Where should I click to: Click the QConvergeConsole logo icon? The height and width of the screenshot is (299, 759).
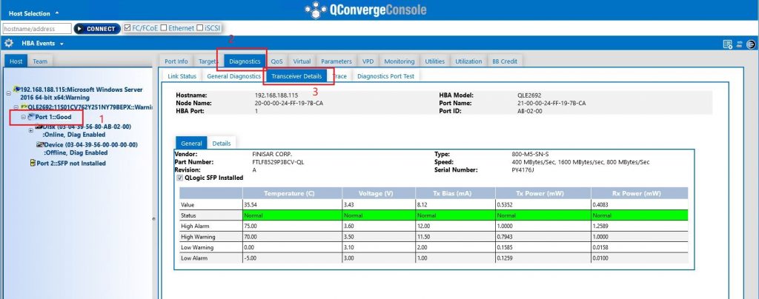tap(316, 10)
